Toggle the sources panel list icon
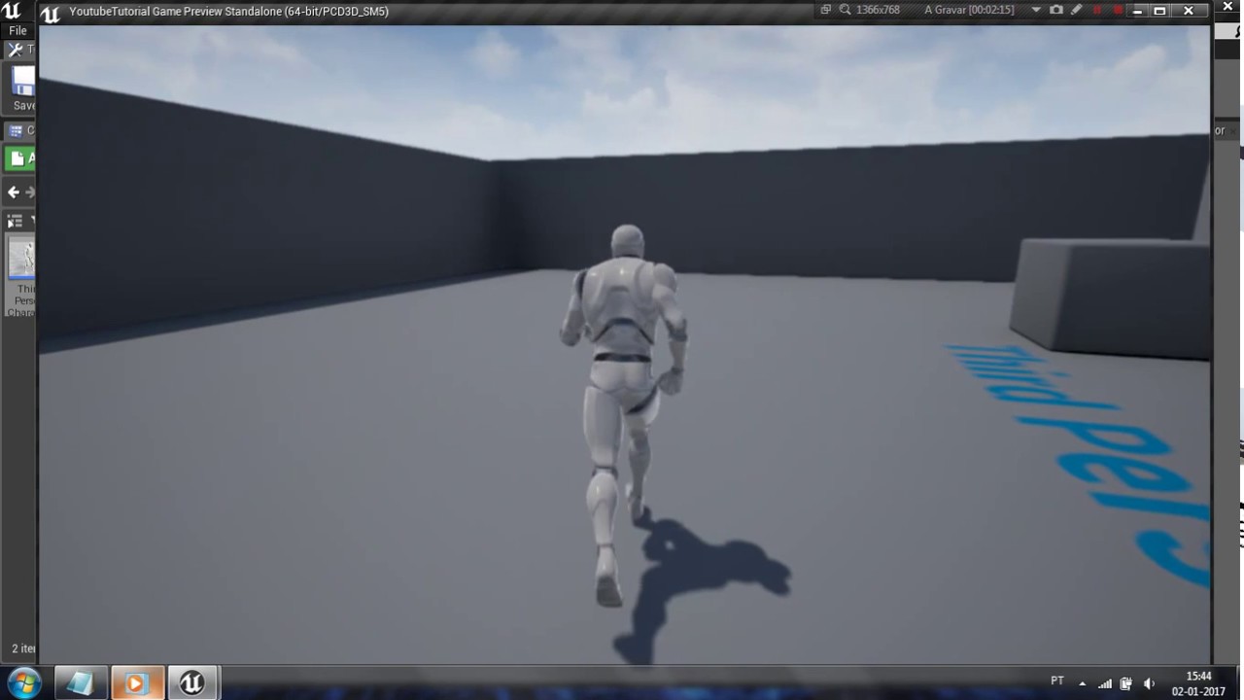The image size is (1244, 700). click(x=15, y=222)
